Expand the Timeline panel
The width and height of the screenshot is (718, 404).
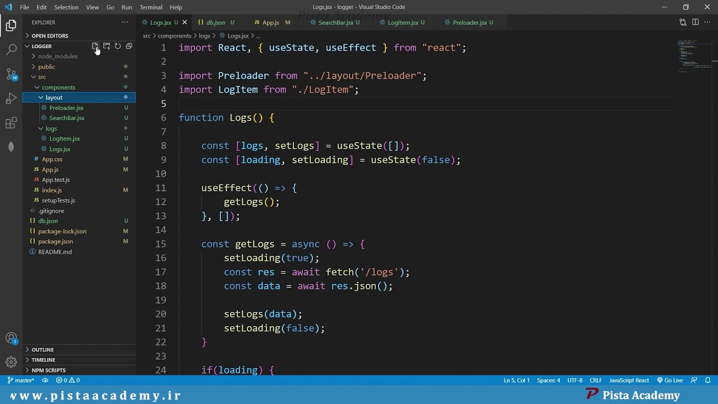pos(79,360)
